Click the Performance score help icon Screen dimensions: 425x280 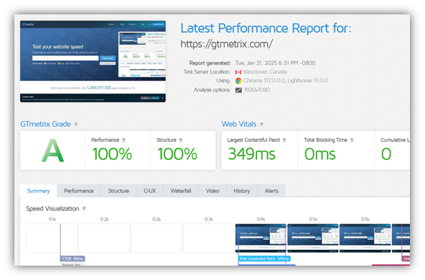[x=123, y=140]
